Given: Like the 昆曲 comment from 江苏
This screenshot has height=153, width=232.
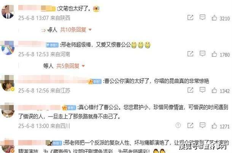Looking at the screenshot, I should point(214,90).
